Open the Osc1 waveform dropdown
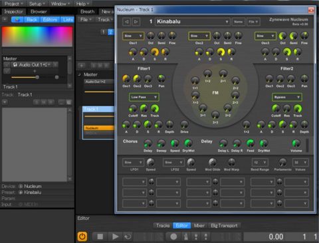 (x=133, y=36)
